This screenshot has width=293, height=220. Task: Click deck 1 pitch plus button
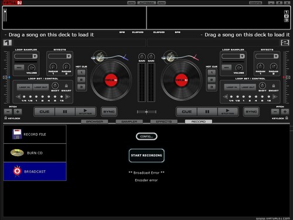click(x=18, y=111)
